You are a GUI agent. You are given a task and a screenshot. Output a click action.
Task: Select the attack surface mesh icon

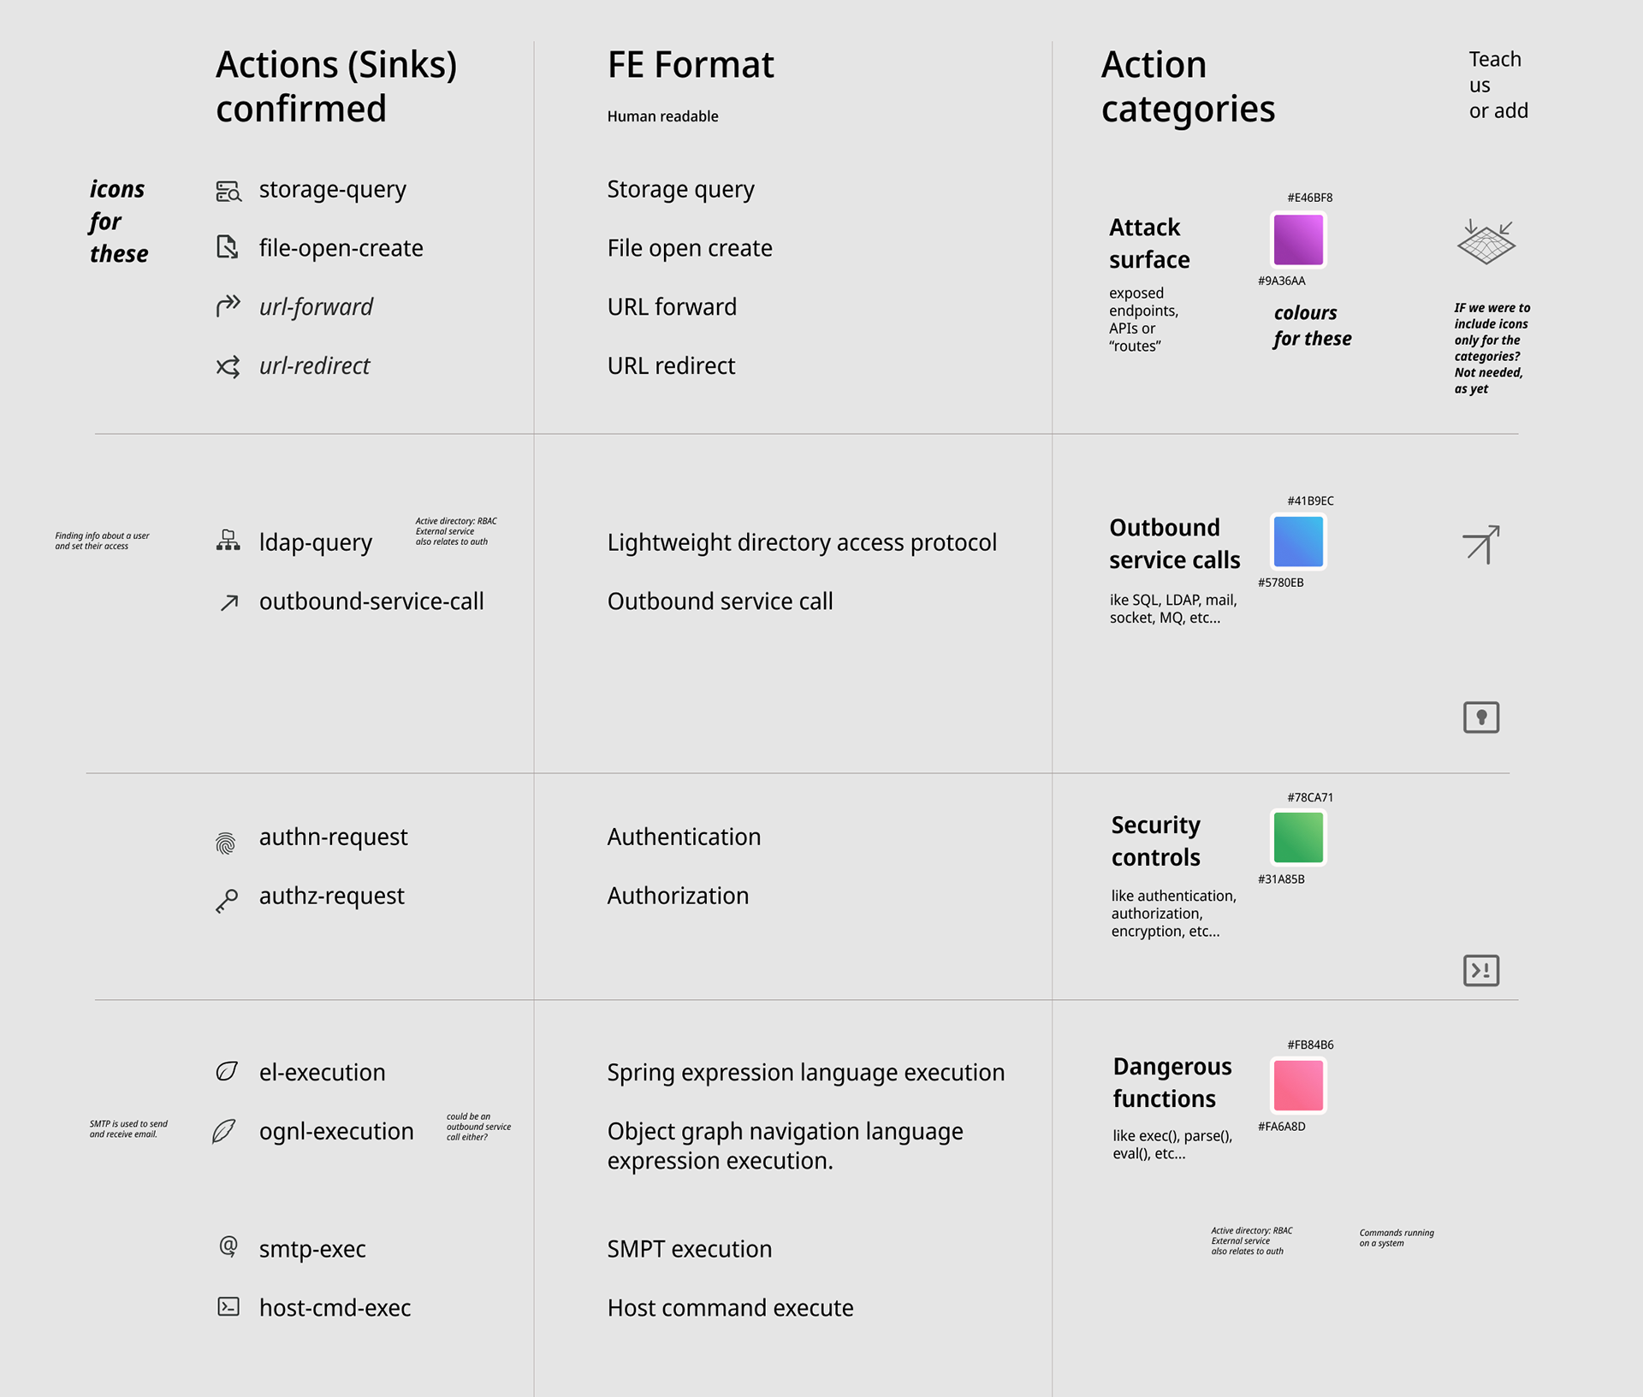point(1486,242)
